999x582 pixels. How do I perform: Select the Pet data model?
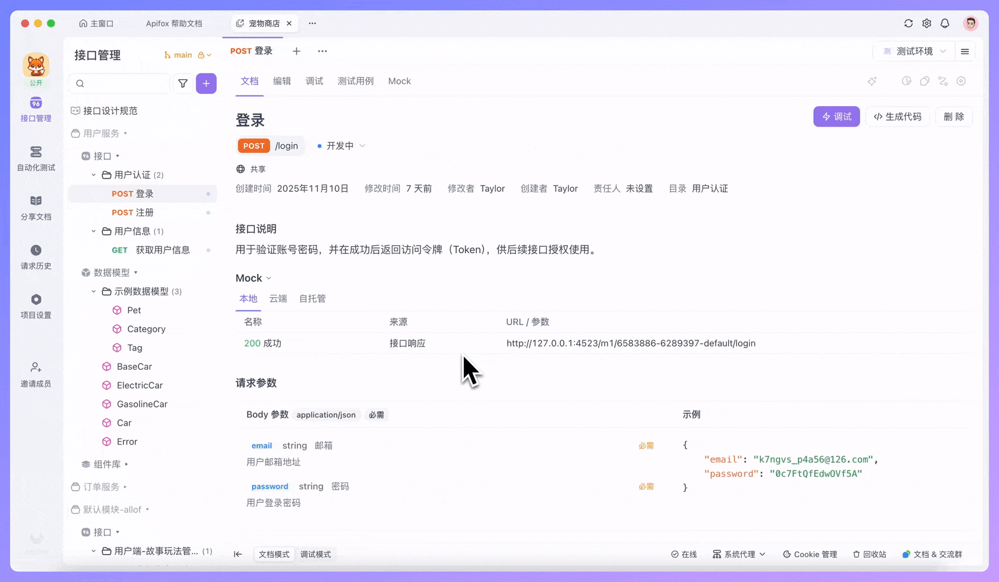point(133,310)
